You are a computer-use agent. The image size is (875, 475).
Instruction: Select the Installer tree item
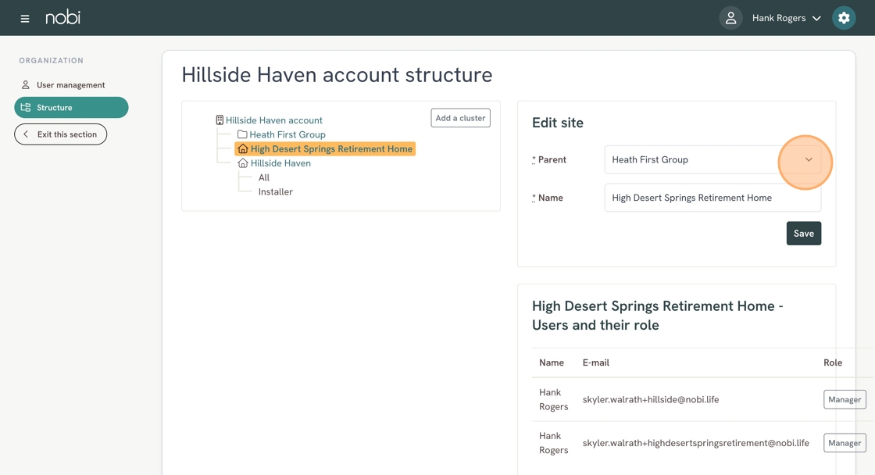coord(276,192)
